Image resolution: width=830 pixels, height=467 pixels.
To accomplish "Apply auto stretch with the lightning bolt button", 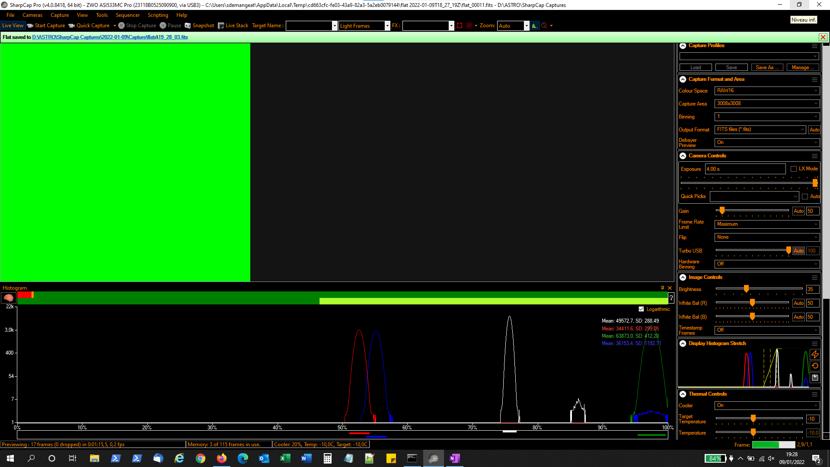I will (x=815, y=354).
